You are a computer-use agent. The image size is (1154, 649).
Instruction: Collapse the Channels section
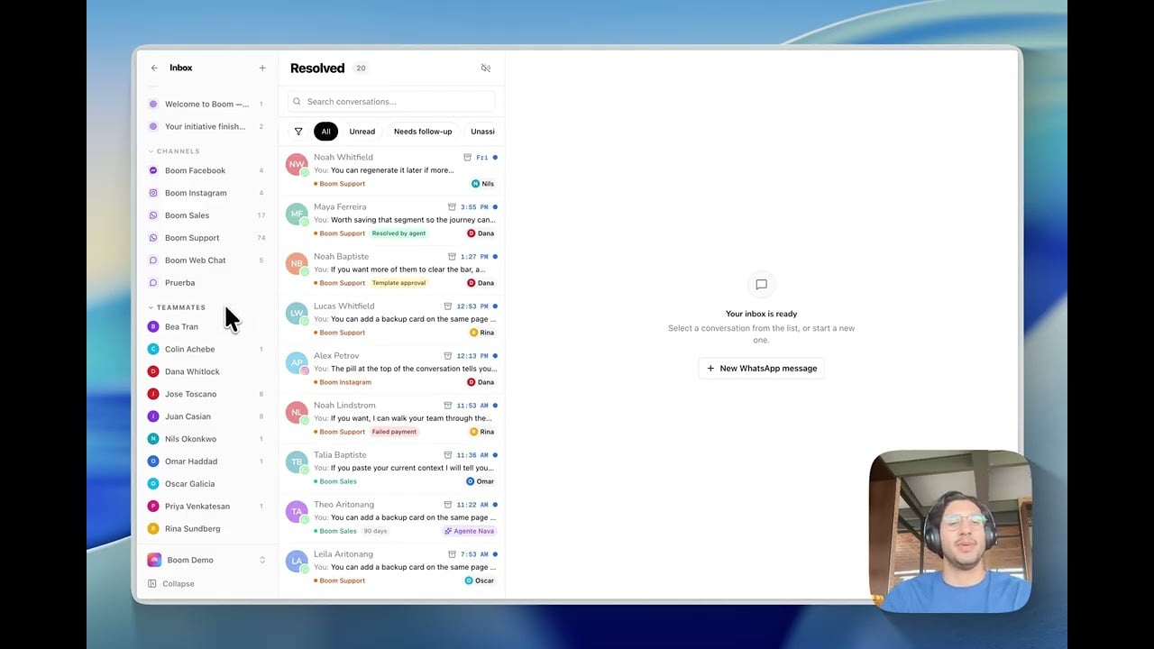(175, 151)
